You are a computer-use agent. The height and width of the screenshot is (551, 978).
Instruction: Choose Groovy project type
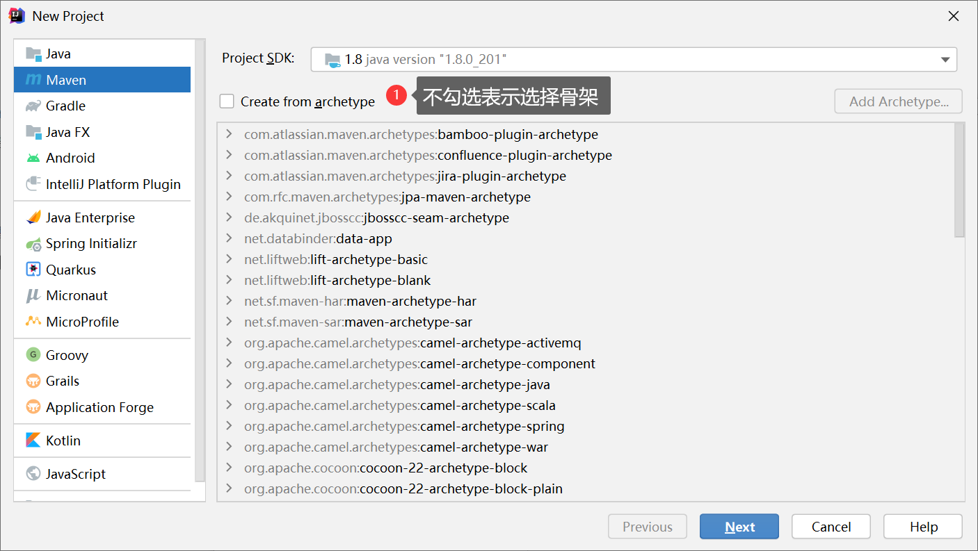pos(102,355)
